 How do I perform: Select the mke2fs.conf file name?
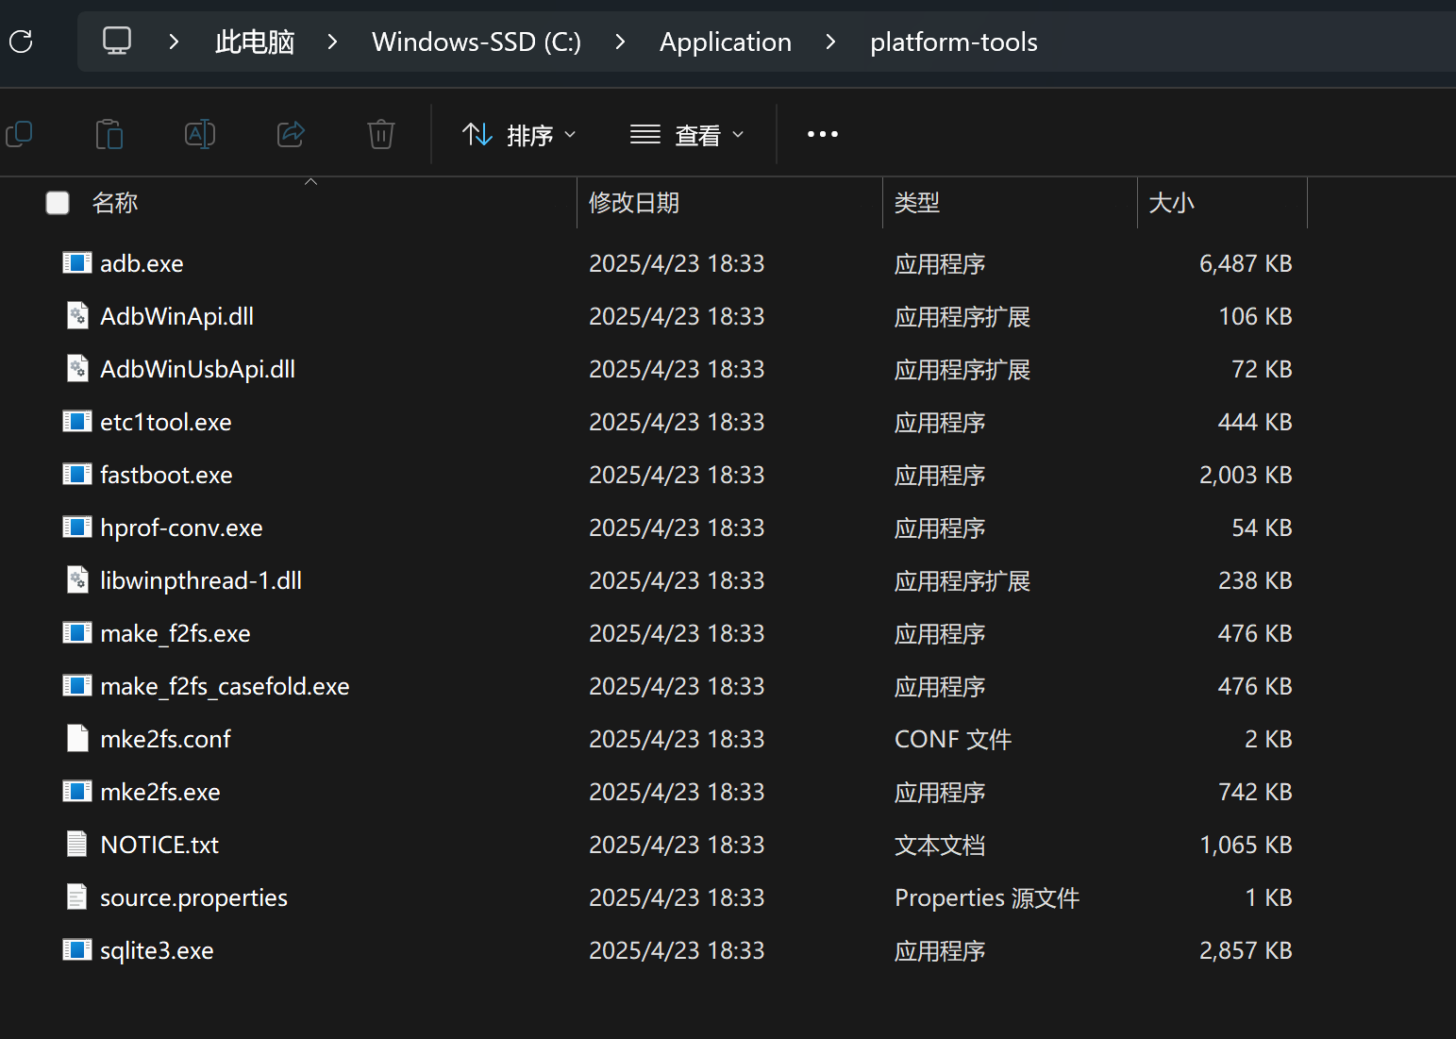pyautogui.click(x=165, y=739)
